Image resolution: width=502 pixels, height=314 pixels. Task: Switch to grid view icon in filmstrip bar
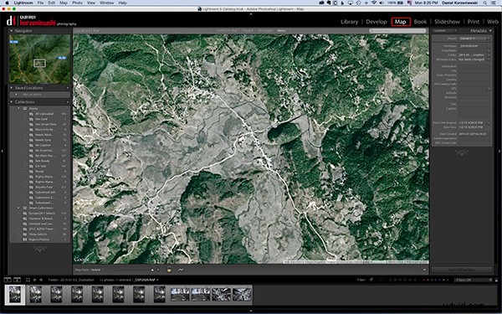[x=28, y=280]
